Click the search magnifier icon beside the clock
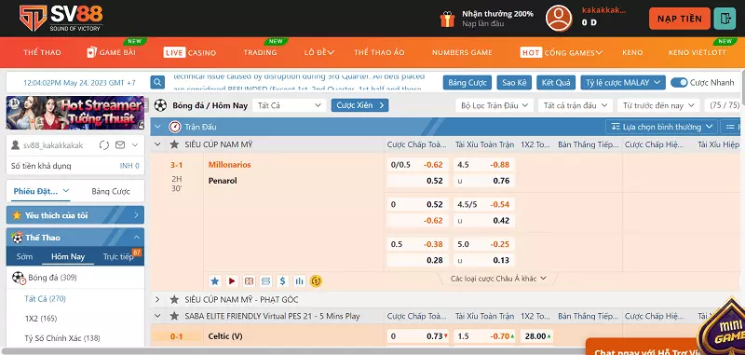 pos(157,82)
